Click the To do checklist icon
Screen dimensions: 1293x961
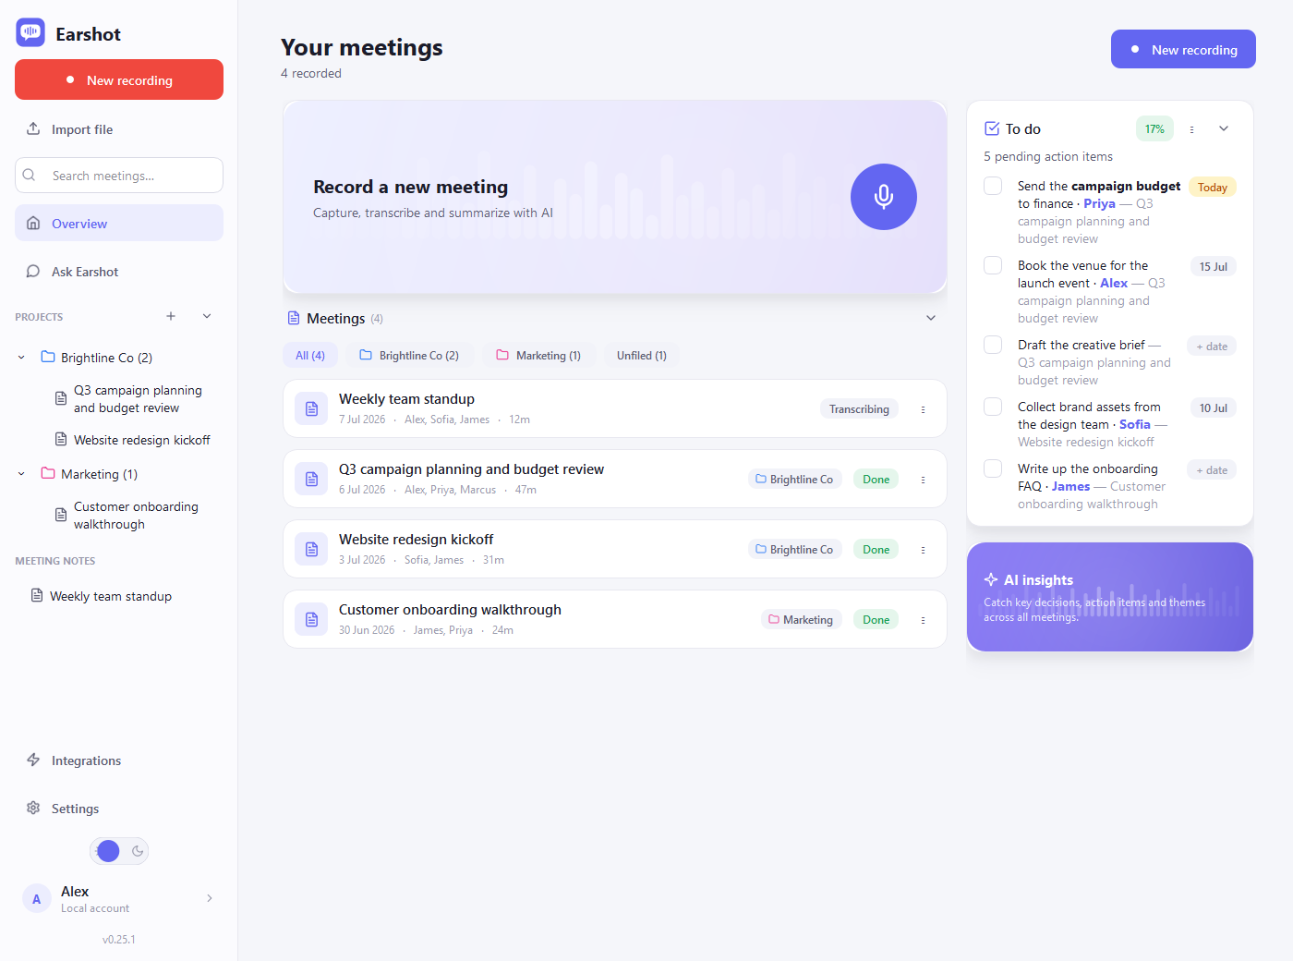(x=992, y=128)
